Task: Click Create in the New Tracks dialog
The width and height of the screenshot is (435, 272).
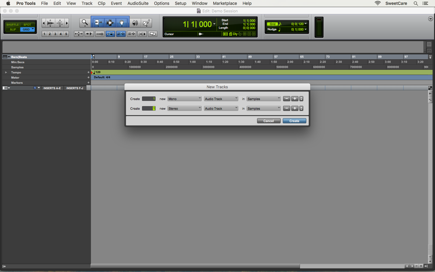Action: [x=294, y=121]
